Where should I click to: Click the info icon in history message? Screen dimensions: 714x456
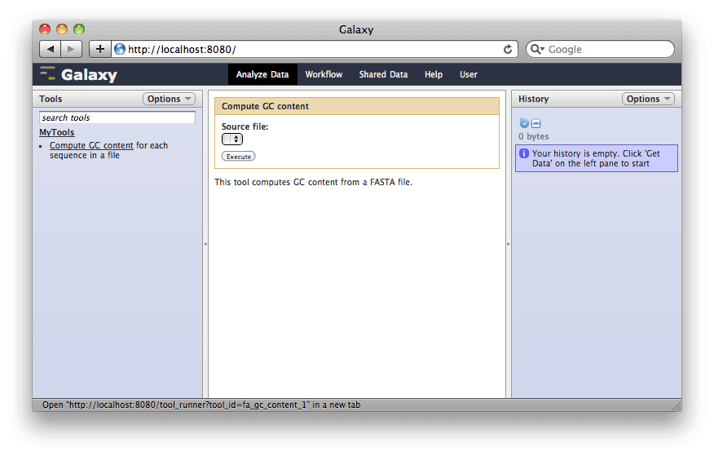[x=524, y=153]
